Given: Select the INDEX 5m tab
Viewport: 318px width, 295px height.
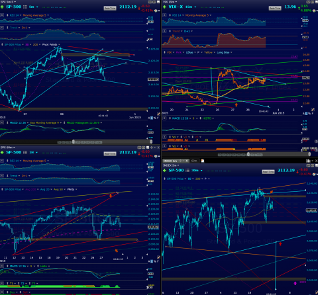Looking at the screenshot, I should pyautogui.click(x=176, y=161).
